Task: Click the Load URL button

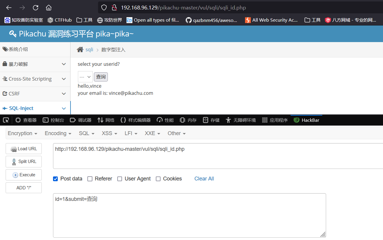Action: click(24, 149)
